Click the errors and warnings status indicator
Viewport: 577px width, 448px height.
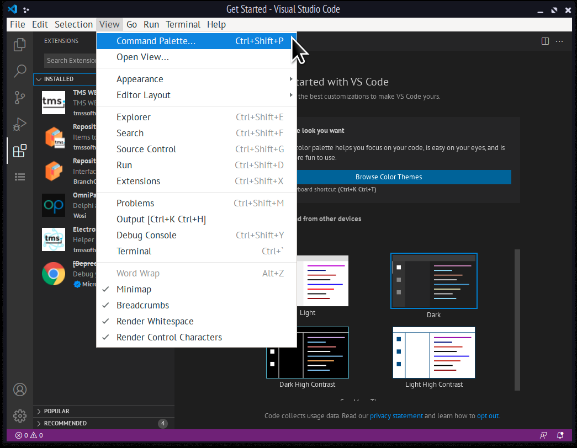(29, 435)
